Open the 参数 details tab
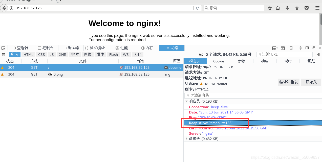The image size is (322, 162). coord(242,61)
